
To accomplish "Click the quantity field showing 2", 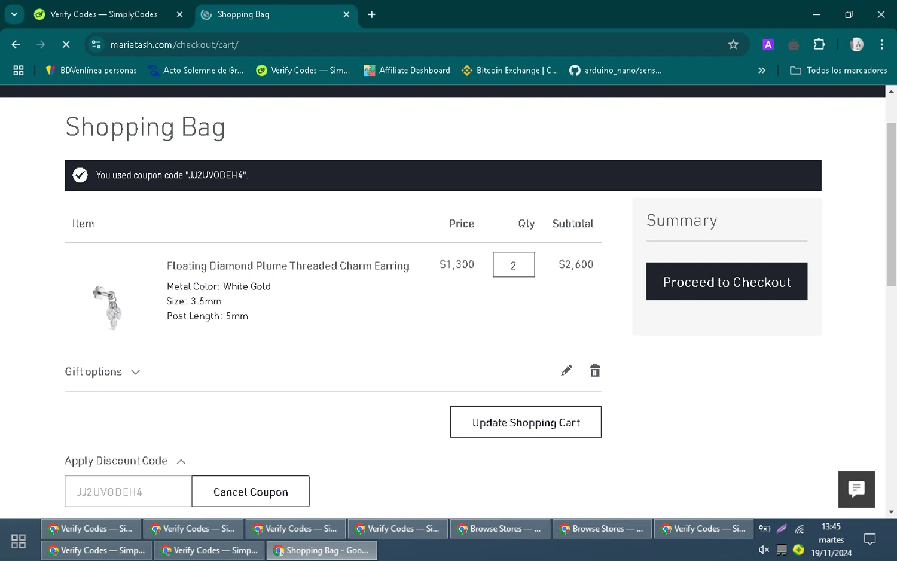I will [x=514, y=265].
